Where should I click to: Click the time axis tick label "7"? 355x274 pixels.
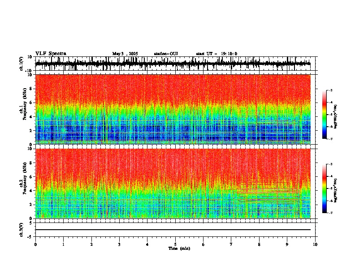coord(231,244)
